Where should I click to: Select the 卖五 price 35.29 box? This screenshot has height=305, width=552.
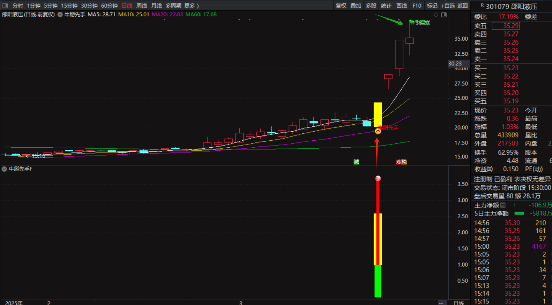(506, 26)
